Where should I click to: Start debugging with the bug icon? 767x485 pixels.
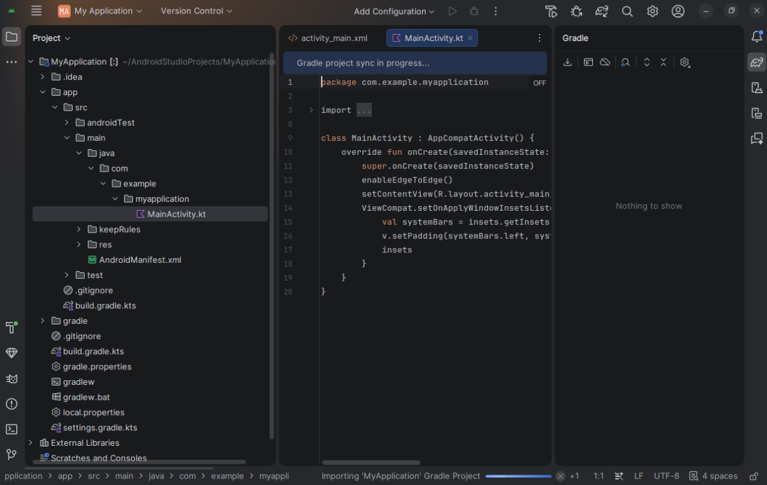(474, 11)
